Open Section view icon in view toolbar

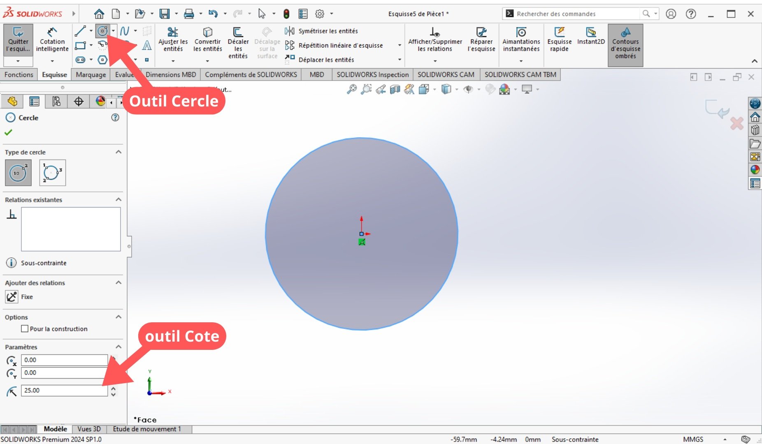point(395,89)
